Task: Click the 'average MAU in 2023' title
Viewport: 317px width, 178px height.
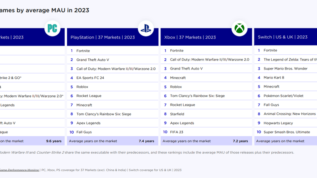Action: pyautogui.click(x=57, y=10)
